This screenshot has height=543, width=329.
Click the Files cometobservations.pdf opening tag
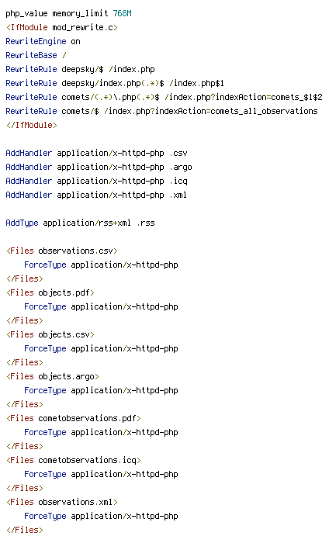click(x=74, y=418)
